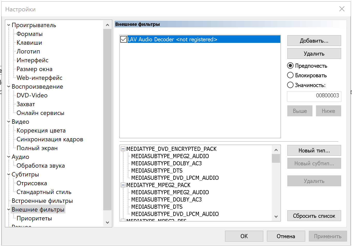Confirm settings with the OK button

click(x=244, y=236)
